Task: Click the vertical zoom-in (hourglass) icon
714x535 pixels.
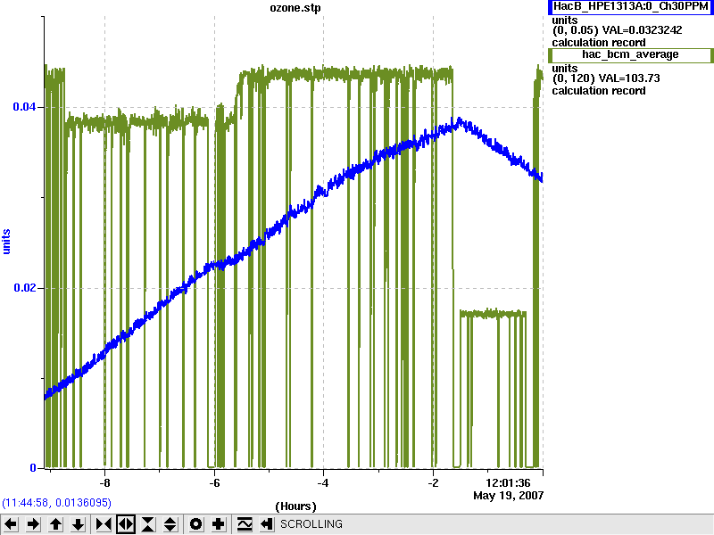Action: coord(148,524)
